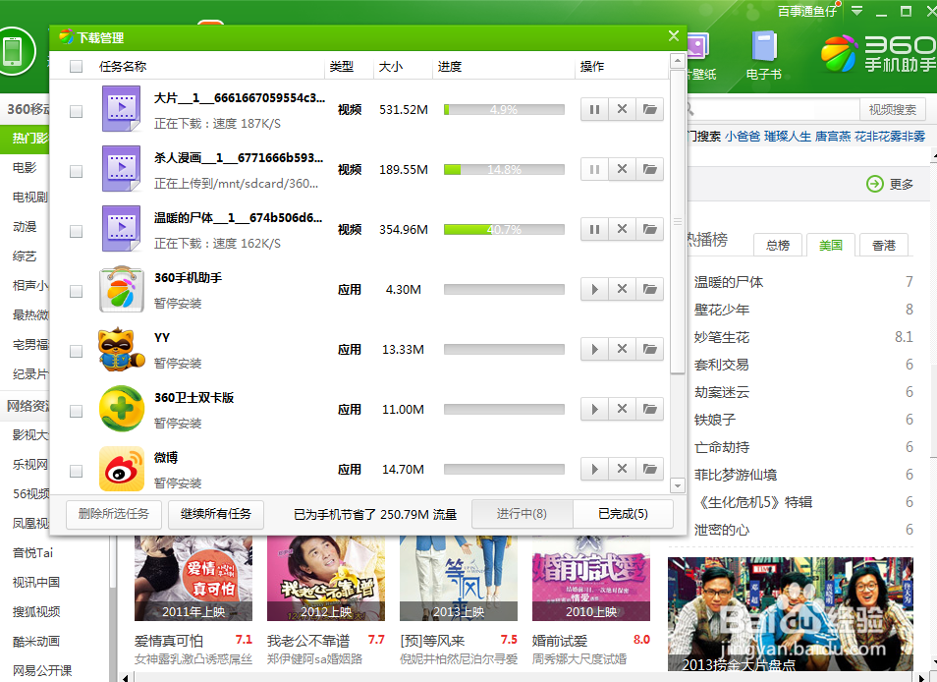This screenshot has height=682, width=937.
Task: Click download list scroll-up arrow
Action: click(677, 60)
